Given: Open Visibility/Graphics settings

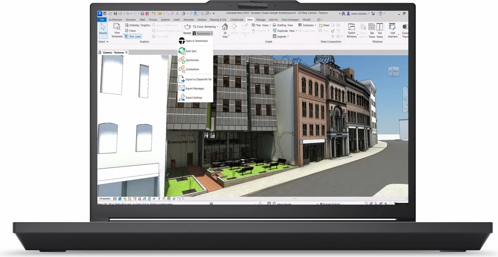Looking at the screenshot, I should [x=137, y=25].
